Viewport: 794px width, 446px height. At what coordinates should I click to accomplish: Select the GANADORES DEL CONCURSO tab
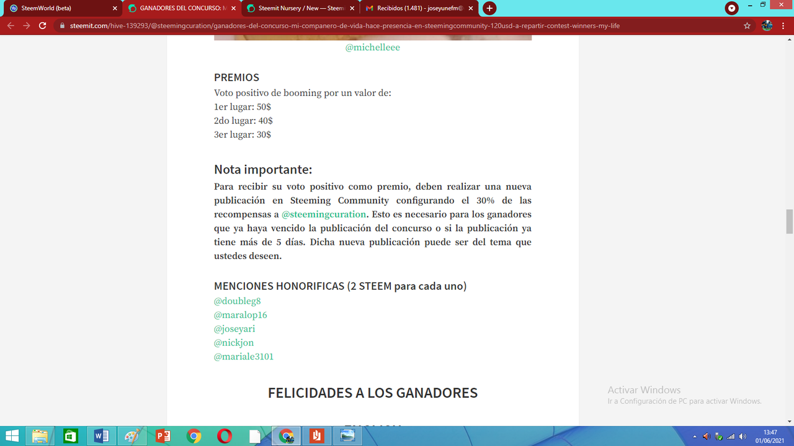pos(182,9)
